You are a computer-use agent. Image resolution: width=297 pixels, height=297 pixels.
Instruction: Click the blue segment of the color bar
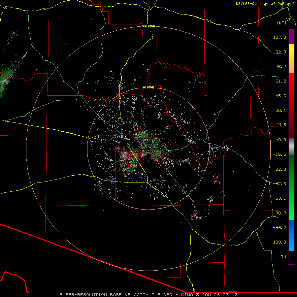pos(291,235)
